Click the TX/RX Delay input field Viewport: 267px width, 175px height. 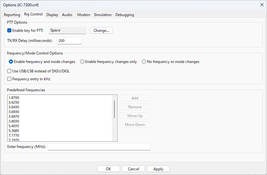(69, 41)
